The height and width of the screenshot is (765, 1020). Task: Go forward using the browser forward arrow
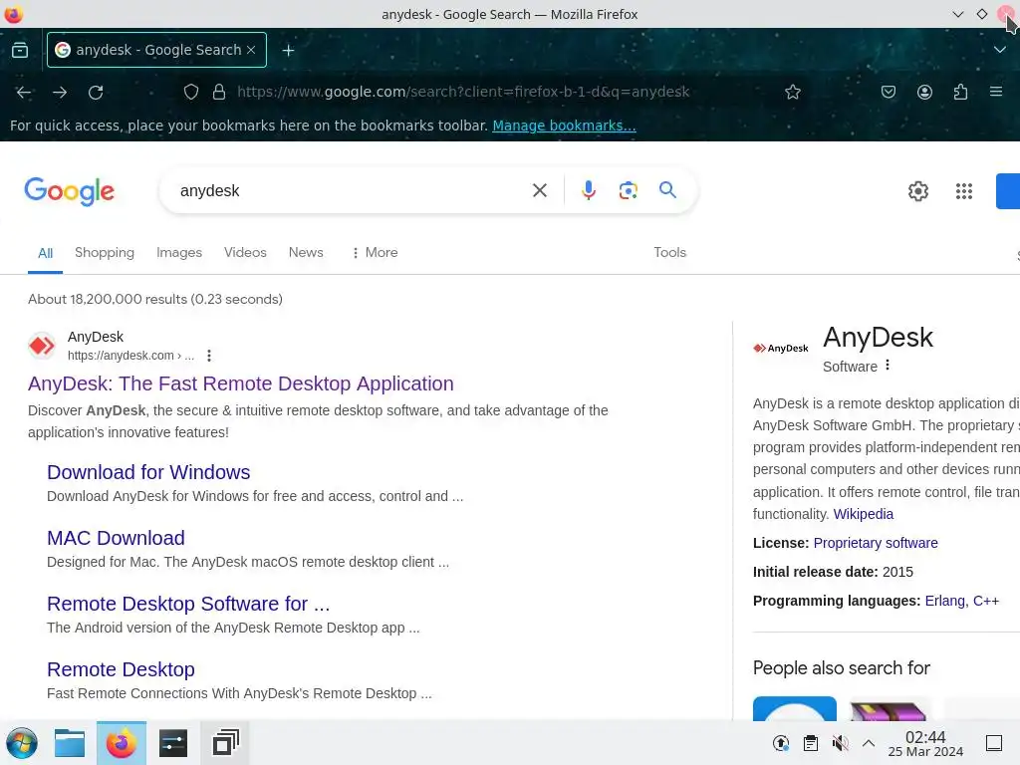[x=60, y=93]
